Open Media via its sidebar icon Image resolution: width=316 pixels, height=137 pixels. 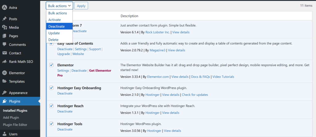click(x=5, y=27)
